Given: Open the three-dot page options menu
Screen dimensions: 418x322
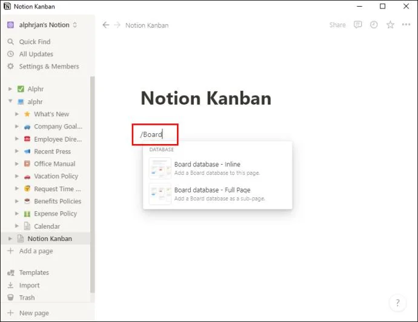Looking at the screenshot, I should click(406, 24).
